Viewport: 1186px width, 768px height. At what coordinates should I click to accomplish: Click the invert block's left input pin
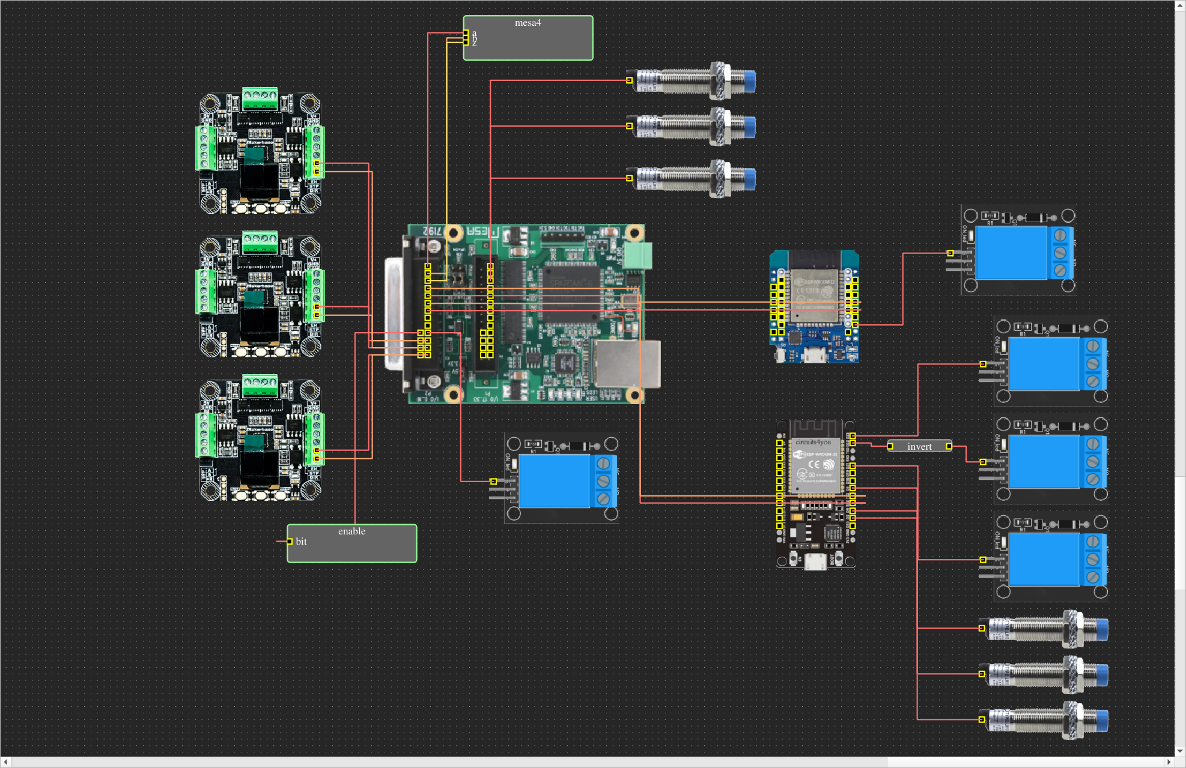tap(890, 446)
